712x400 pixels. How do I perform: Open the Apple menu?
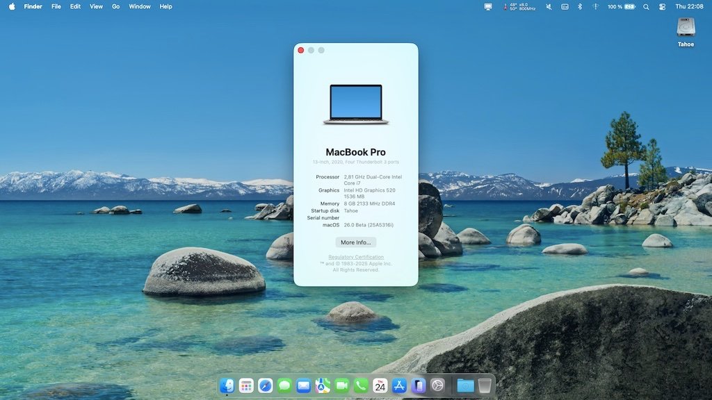12,6
